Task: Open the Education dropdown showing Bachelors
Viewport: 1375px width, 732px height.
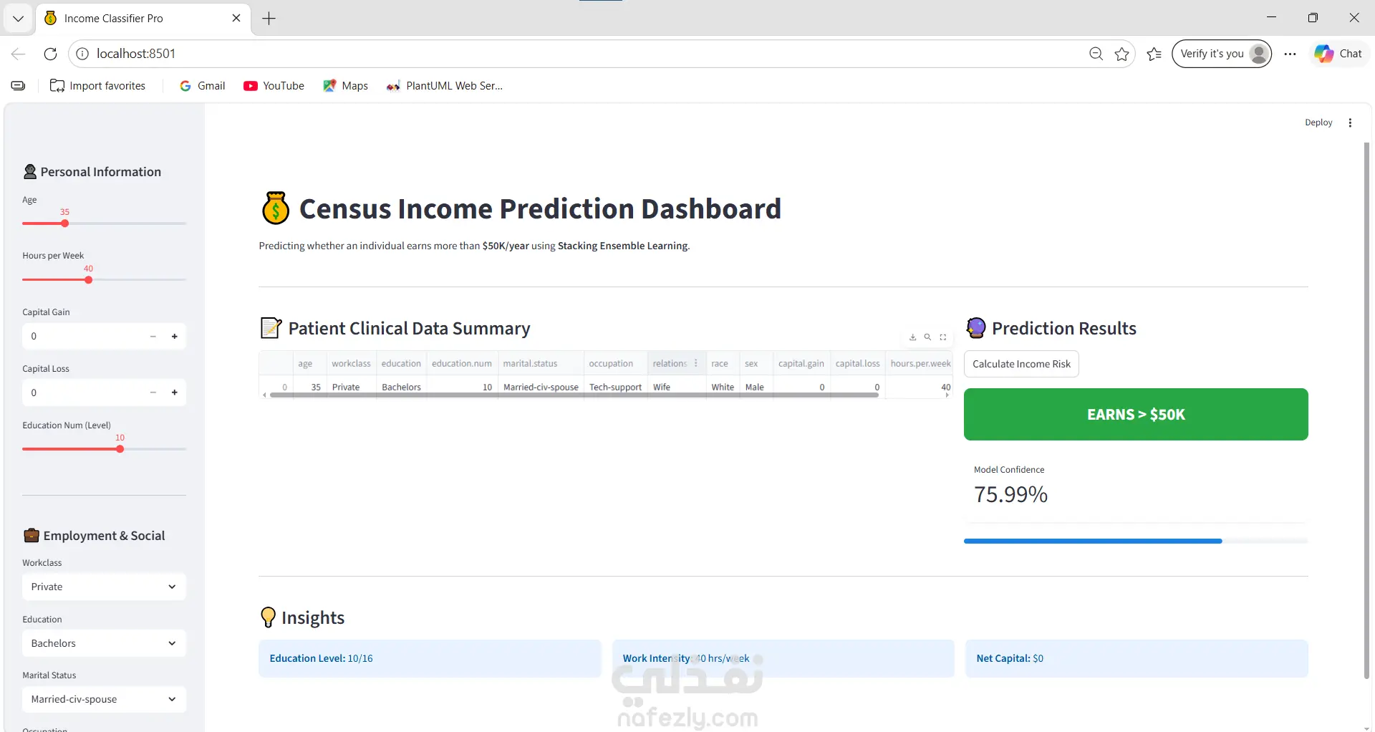Action: click(x=104, y=643)
